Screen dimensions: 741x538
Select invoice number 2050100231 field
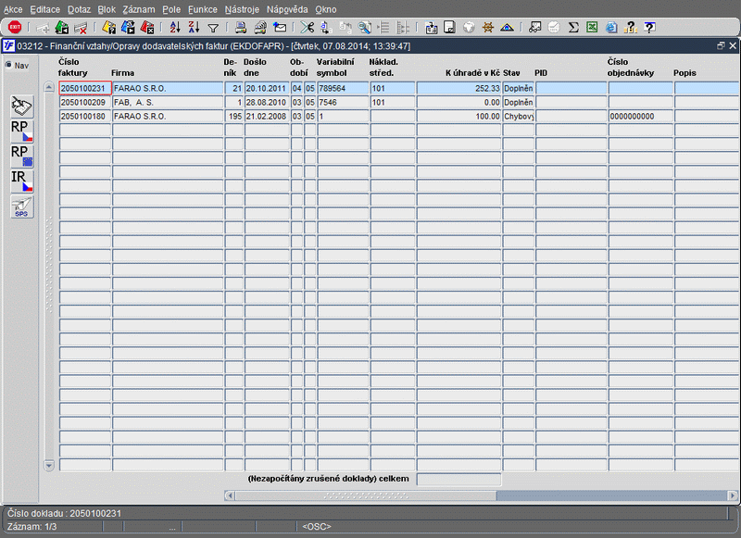(x=85, y=88)
